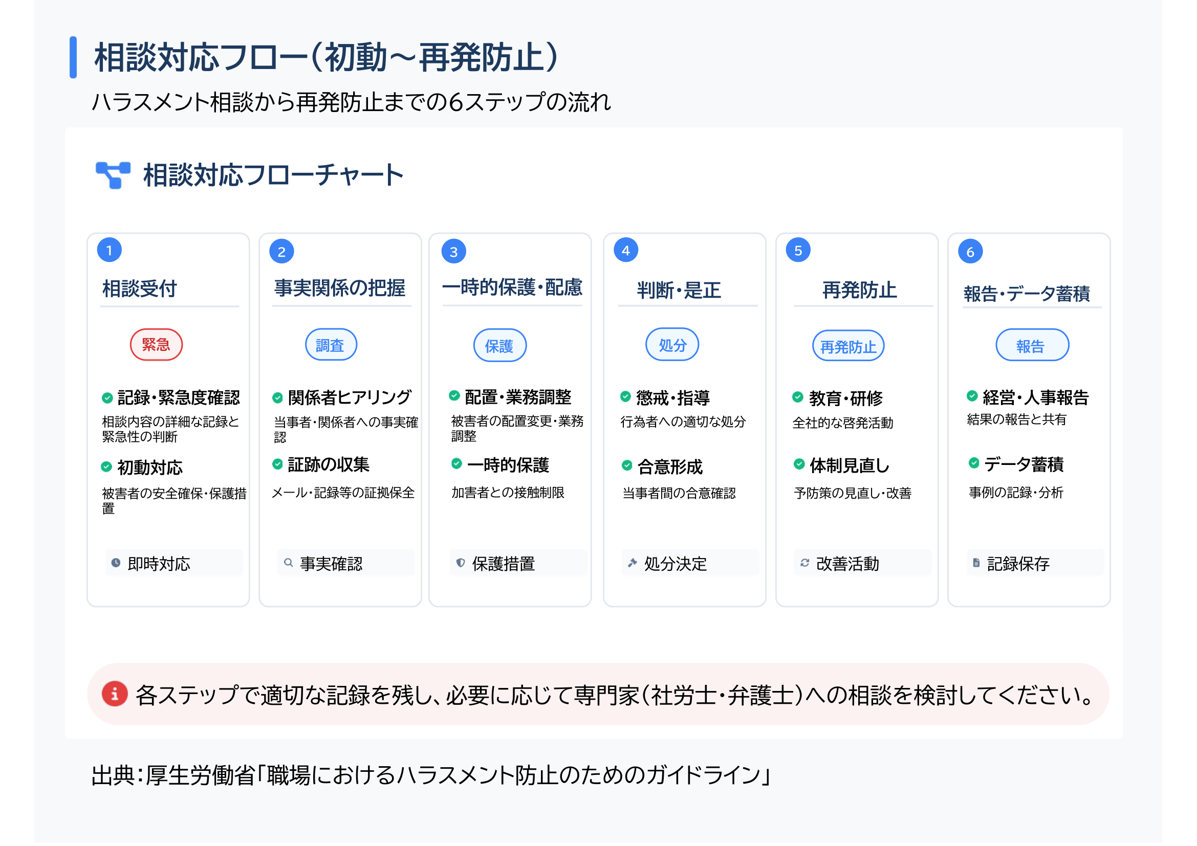Viewport: 1197px width, 846px height.
Task: Click green check beside 記録・緊急度確認
Action: coord(107,398)
